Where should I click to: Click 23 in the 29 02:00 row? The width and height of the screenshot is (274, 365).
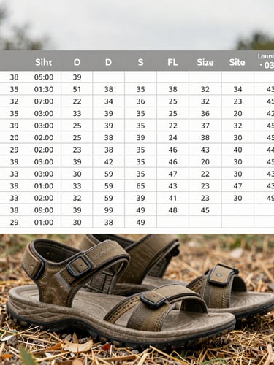click(x=77, y=150)
